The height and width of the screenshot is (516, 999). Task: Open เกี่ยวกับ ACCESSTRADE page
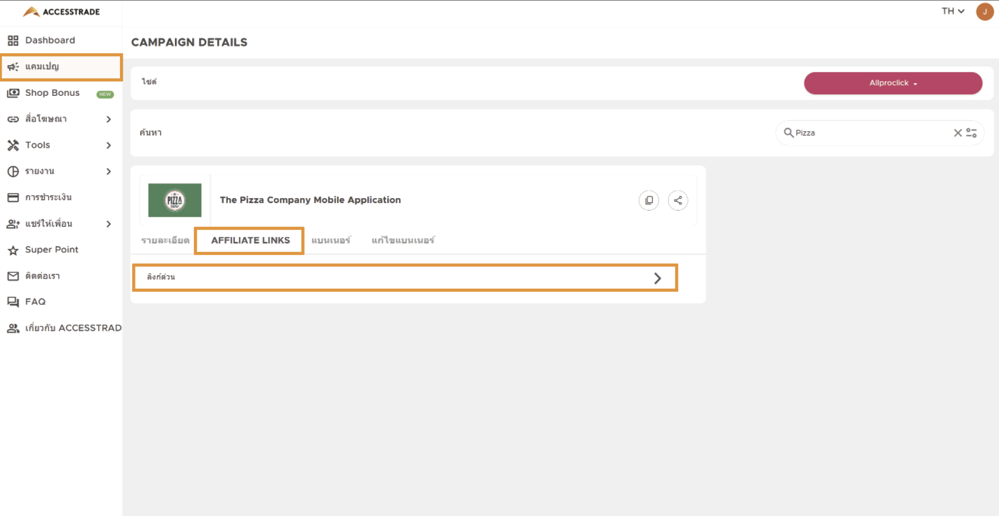[x=61, y=328]
